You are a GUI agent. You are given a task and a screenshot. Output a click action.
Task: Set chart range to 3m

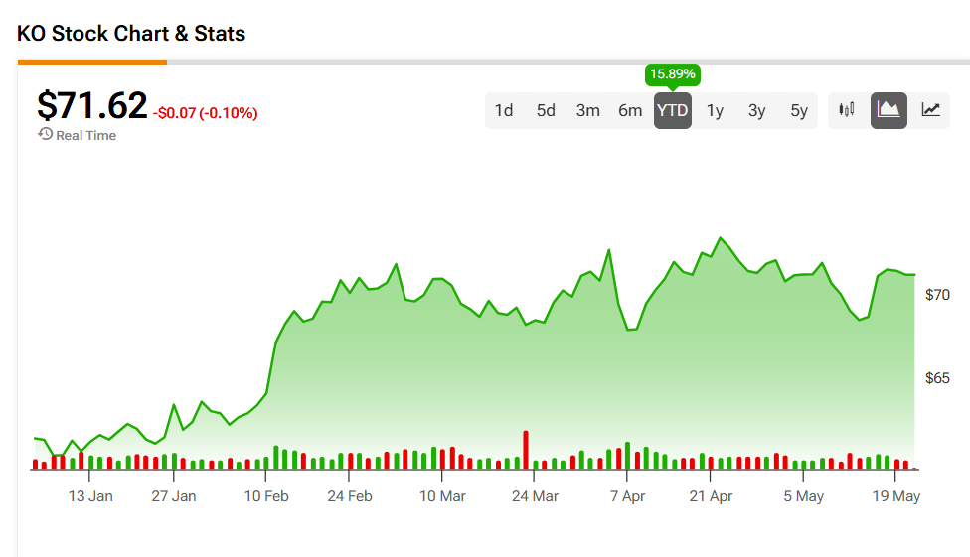587,110
